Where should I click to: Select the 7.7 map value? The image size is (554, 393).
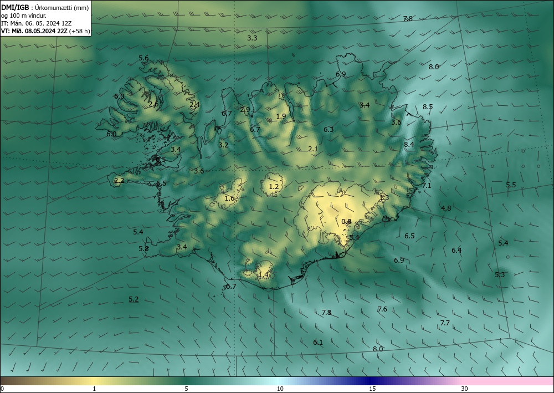coord(445,323)
